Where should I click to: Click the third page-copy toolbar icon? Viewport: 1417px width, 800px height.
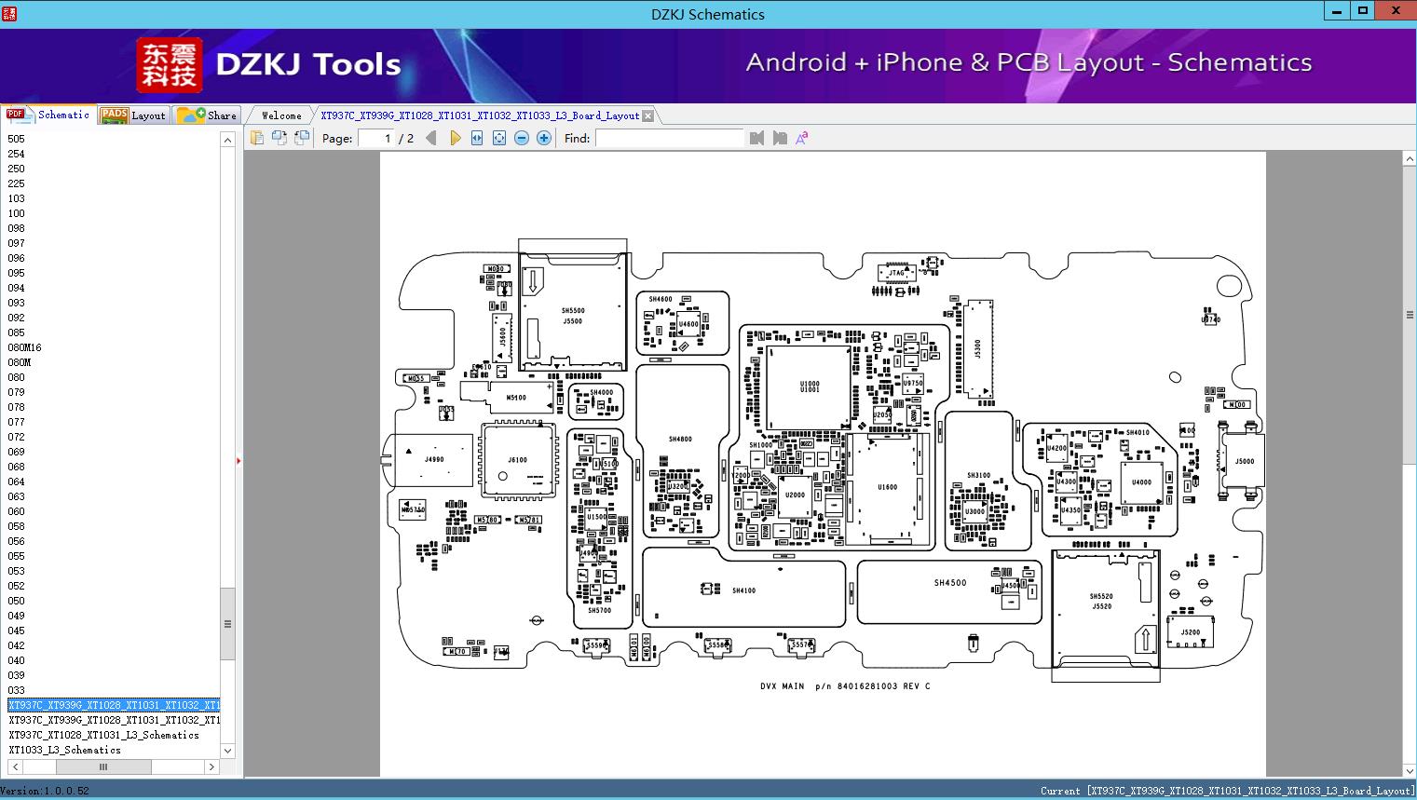click(302, 138)
